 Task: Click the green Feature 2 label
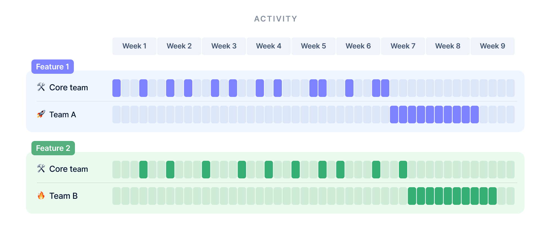tap(53, 148)
